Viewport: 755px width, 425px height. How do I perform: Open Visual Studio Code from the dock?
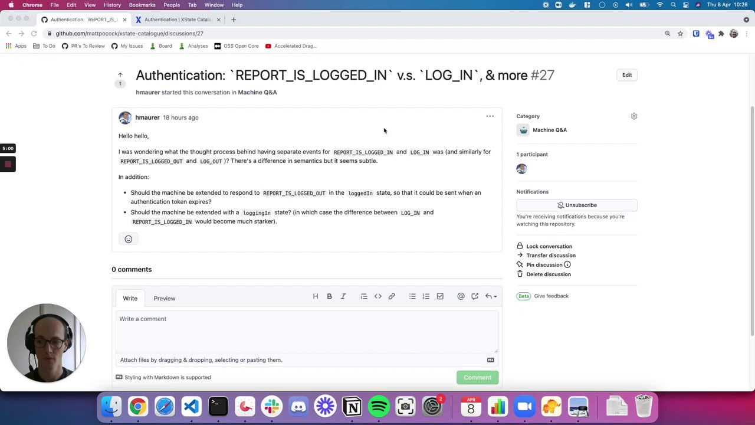point(191,407)
